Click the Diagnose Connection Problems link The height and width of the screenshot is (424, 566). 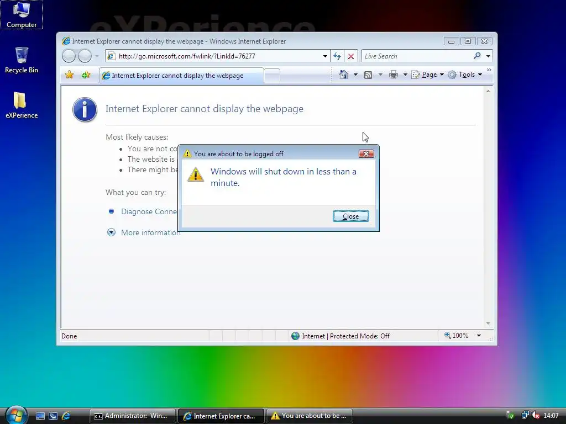pyautogui.click(x=149, y=211)
